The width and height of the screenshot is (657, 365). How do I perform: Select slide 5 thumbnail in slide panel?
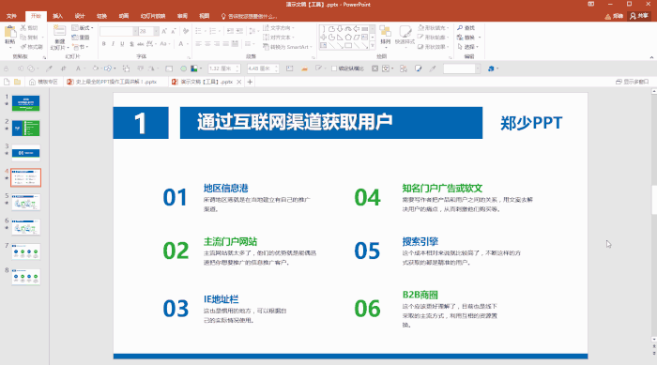pyautogui.click(x=26, y=203)
